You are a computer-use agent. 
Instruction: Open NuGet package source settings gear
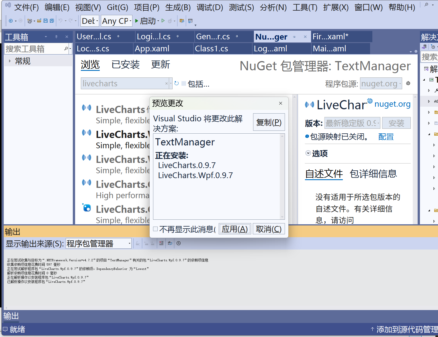coord(408,83)
